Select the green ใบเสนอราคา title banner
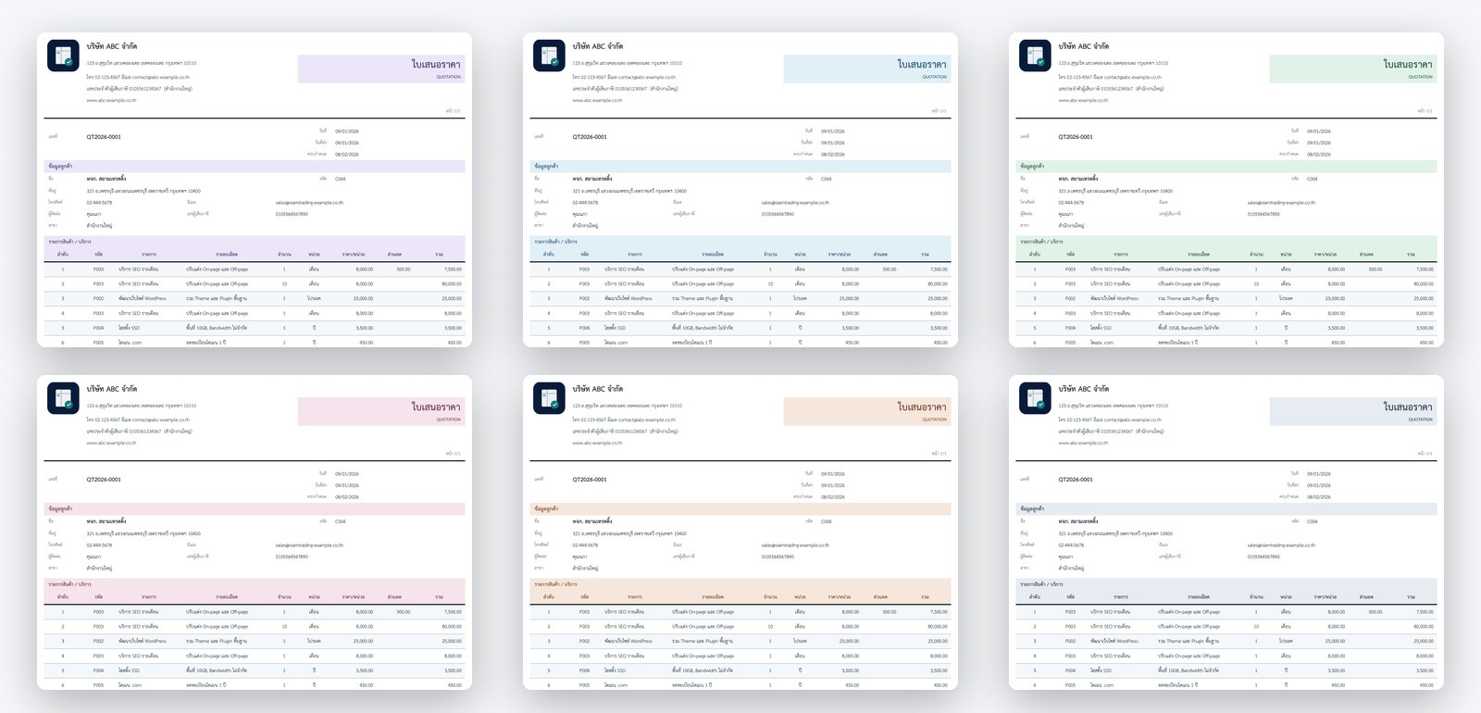 (x=1353, y=69)
